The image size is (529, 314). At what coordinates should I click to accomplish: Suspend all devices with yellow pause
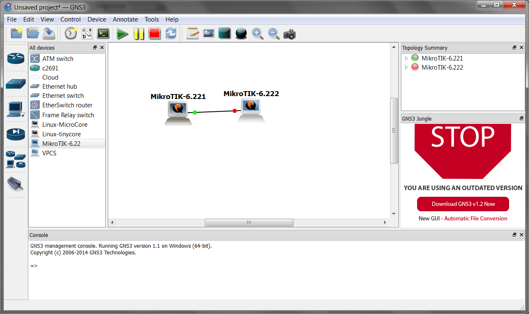[138, 34]
